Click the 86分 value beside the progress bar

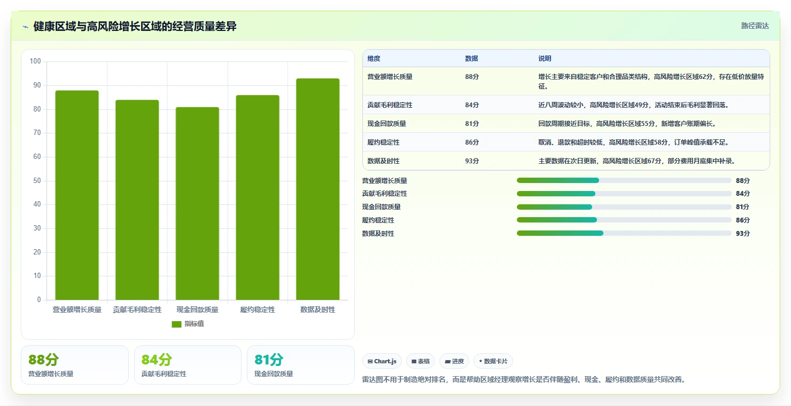tap(743, 220)
